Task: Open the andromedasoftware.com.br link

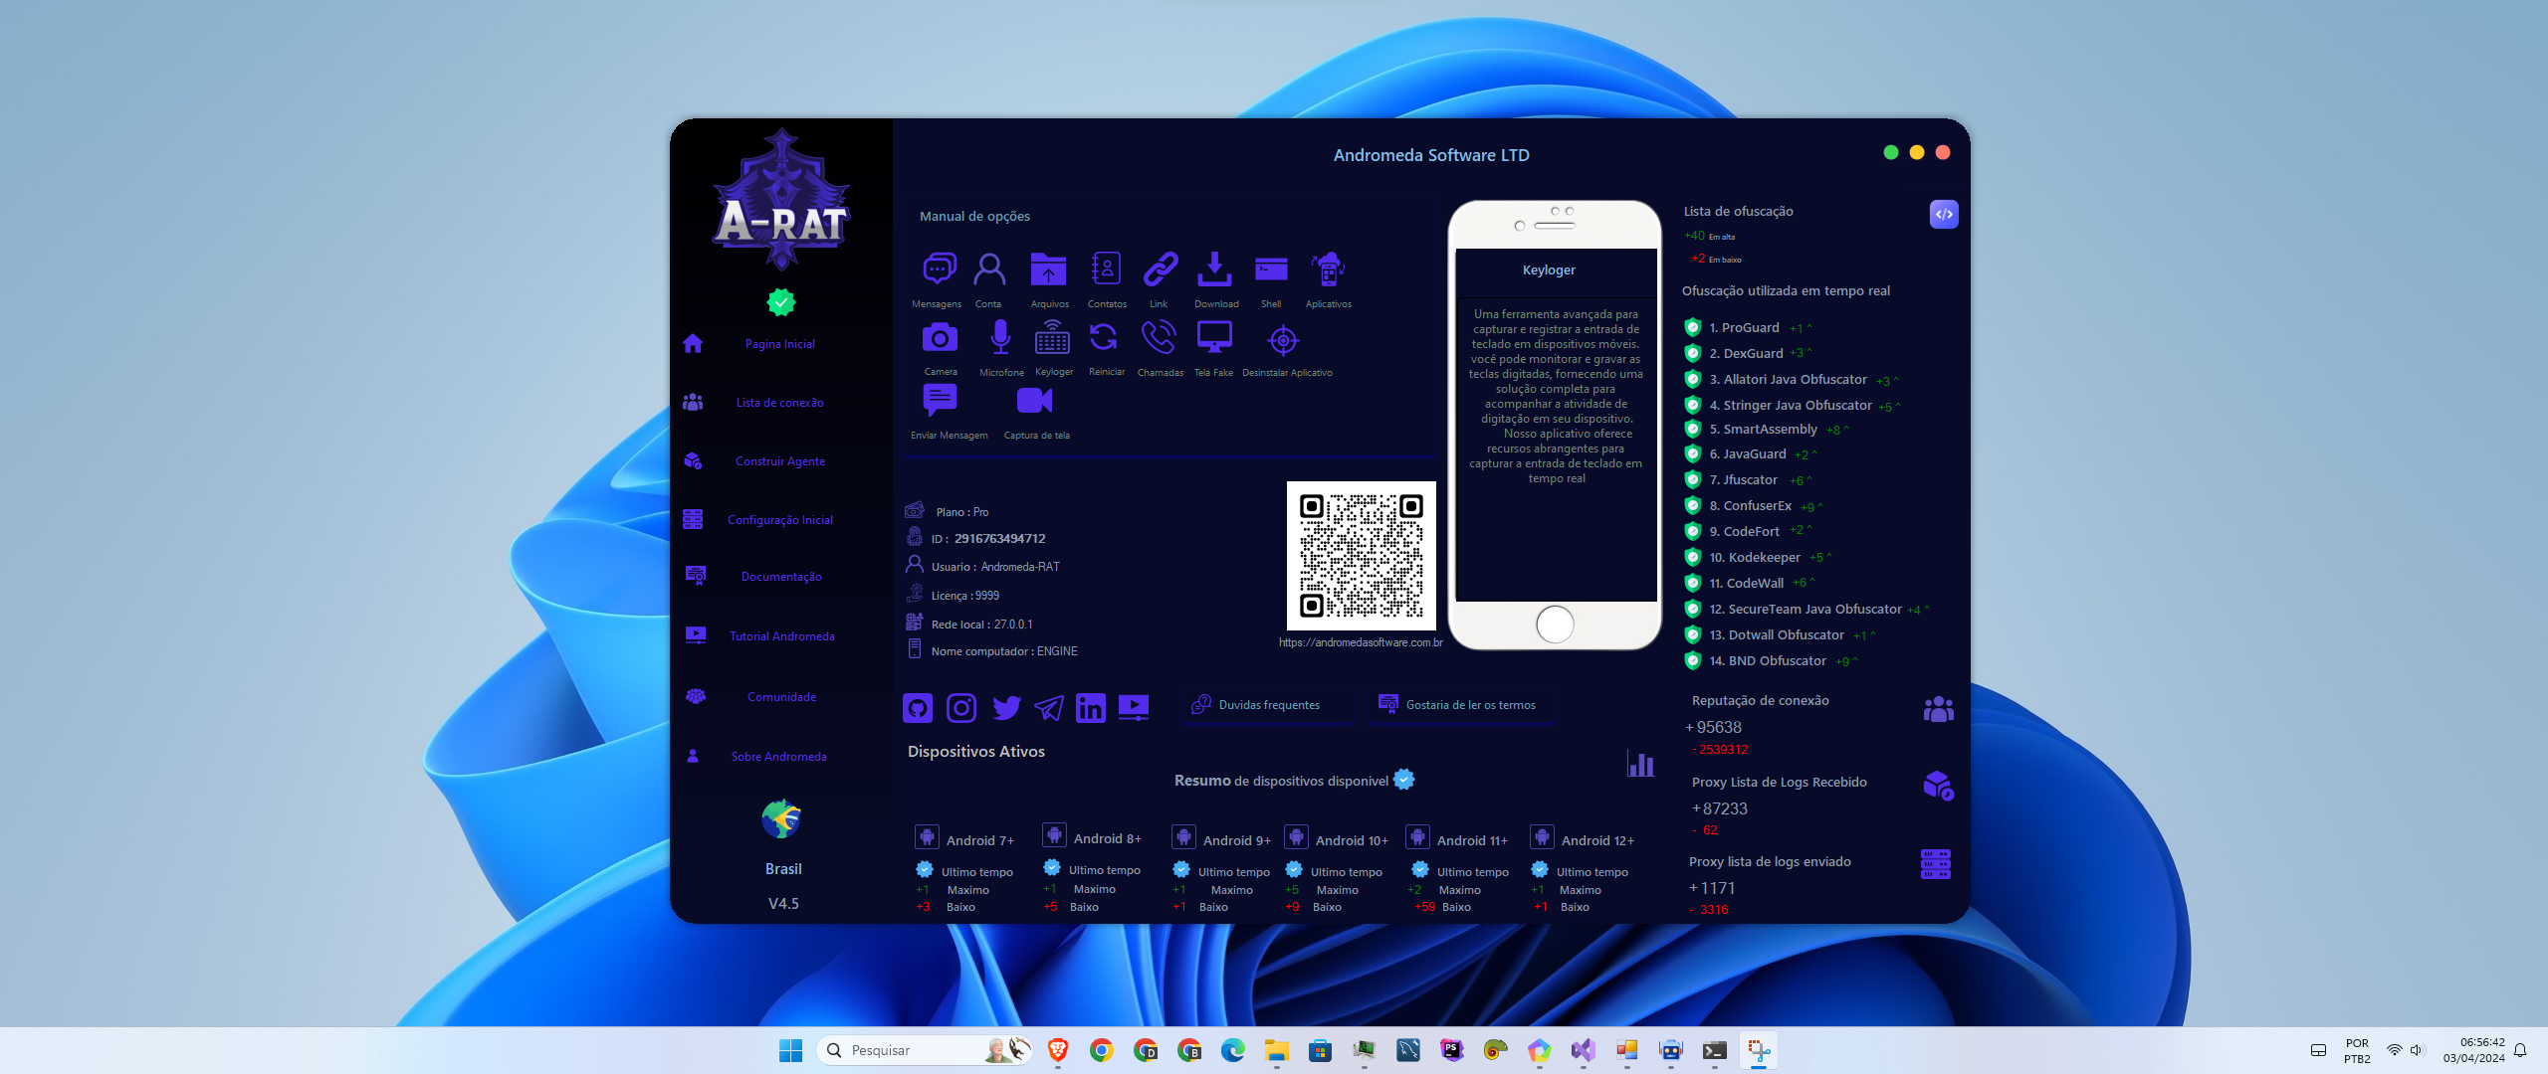Action: [x=1361, y=642]
